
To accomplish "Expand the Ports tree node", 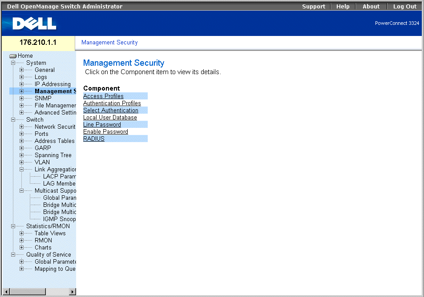I will pos(22,134).
